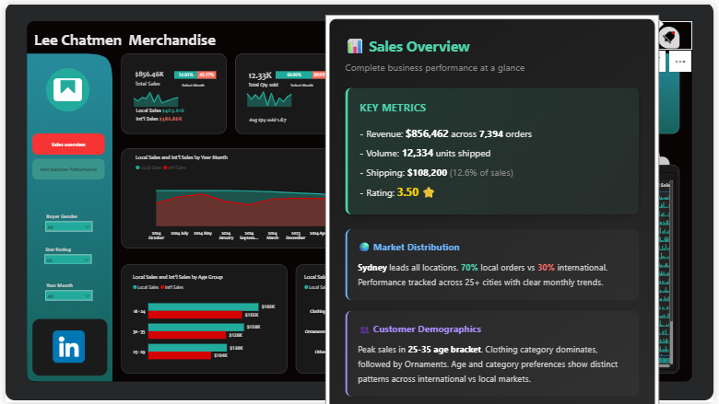719x404 pixels.
Task: Click the globe icon beside Market Distribution
Action: (x=364, y=247)
